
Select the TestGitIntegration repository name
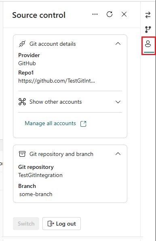(x=40, y=175)
